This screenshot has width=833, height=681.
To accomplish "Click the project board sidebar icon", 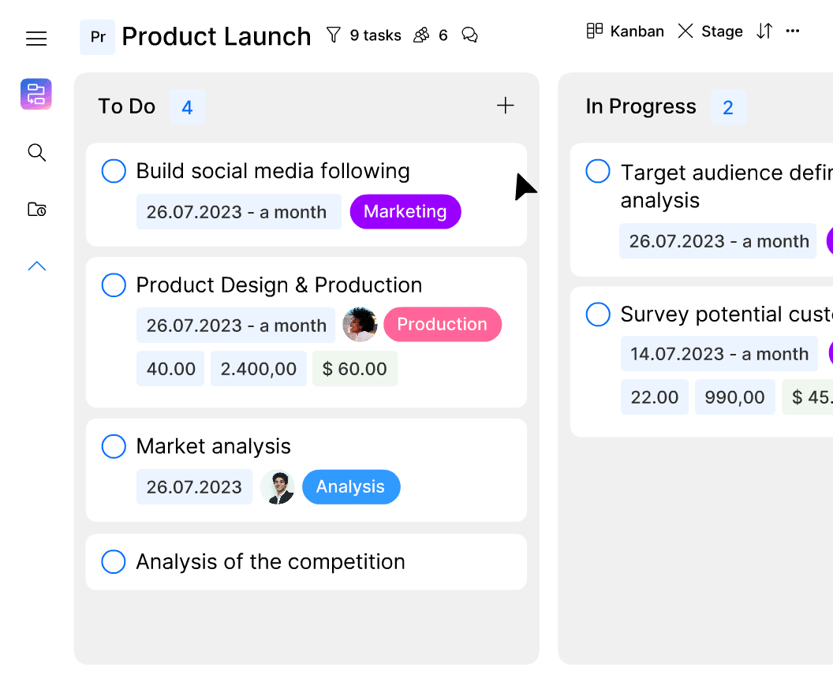I will (x=36, y=95).
